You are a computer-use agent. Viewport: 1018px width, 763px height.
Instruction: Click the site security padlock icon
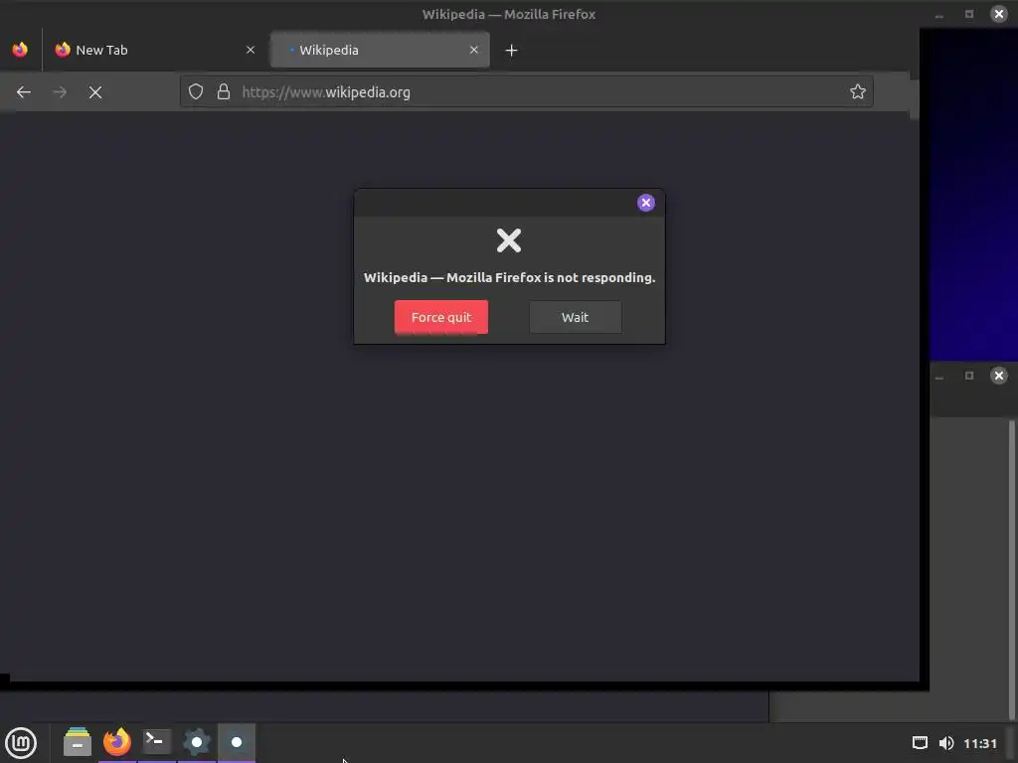[x=224, y=92]
